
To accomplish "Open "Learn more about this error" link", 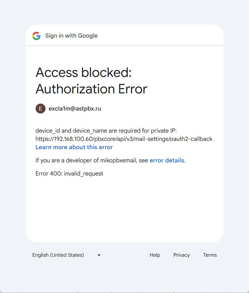I will 74,147.
